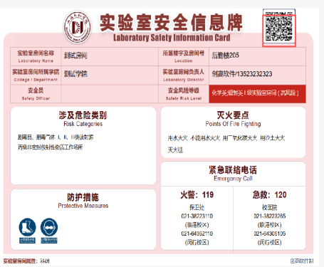
Task: Click the Risk Categories heading
Action: (83, 124)
